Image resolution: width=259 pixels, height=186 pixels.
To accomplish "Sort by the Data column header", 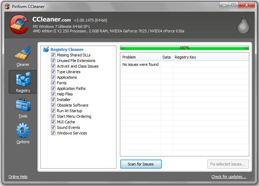I will pyautogui.click(x=167, y=57).
